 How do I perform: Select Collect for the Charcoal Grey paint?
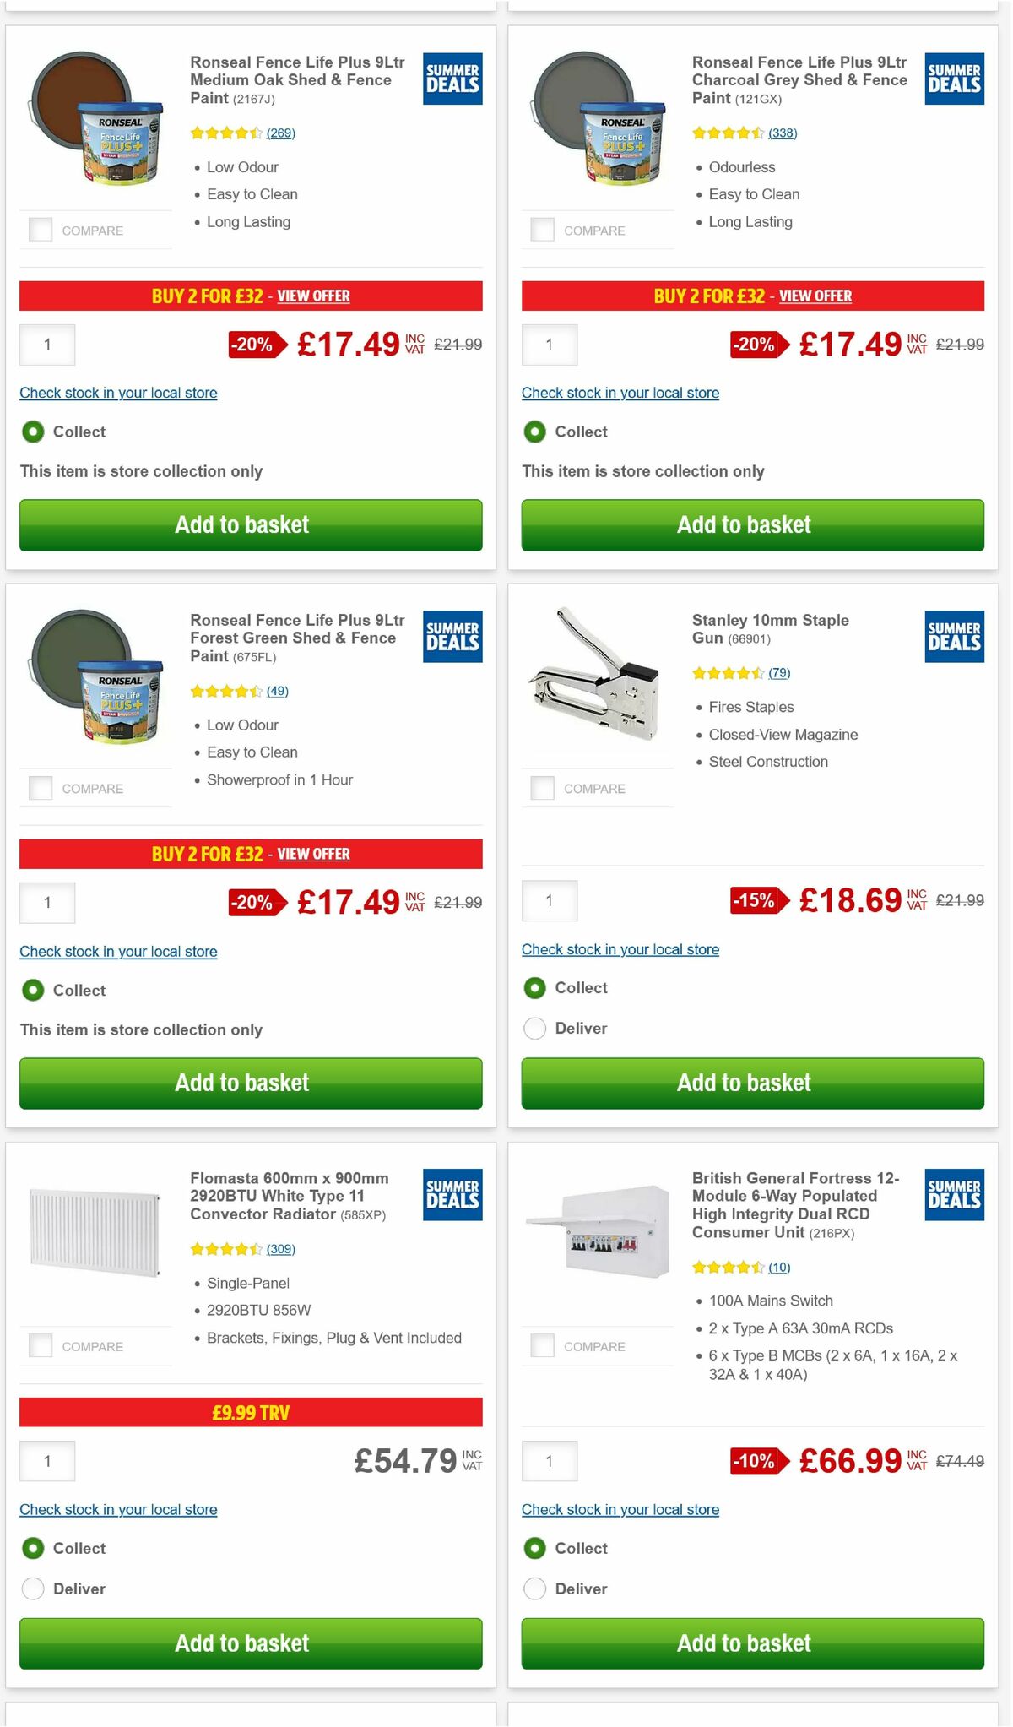pyautogui.click(x=534, y=432)
